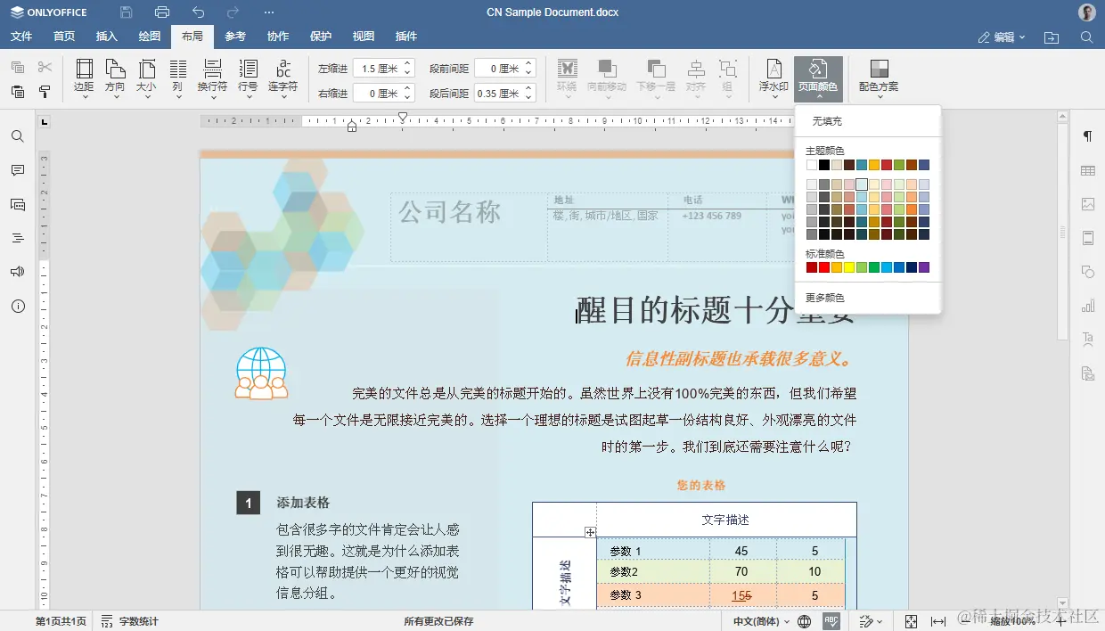Switch to the 插入 ribbon tab
The image size is (1105, 631).
[106, 37]
